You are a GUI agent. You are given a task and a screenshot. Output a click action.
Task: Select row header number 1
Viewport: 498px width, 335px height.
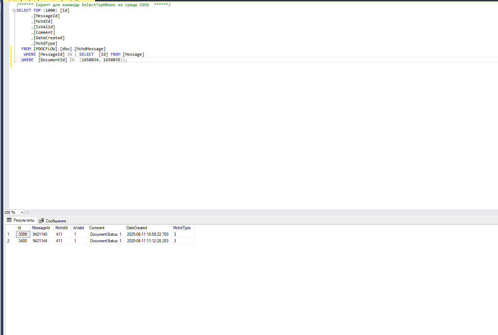[10, 234]
